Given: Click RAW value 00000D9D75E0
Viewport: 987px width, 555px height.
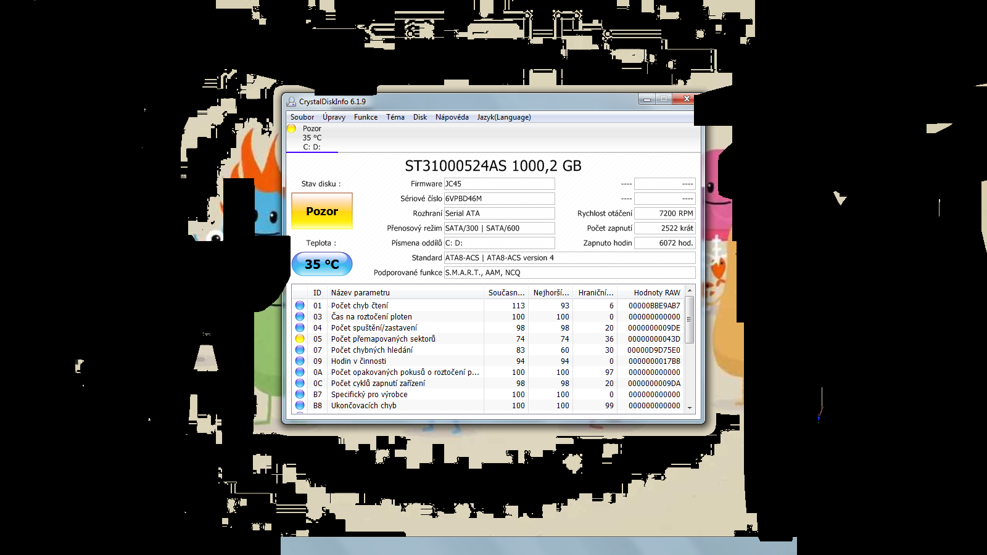Looking at the screenshot, I should tap(654, 350).
